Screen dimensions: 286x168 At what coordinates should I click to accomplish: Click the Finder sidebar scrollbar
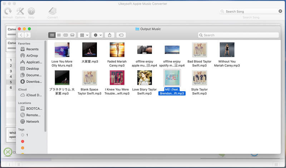[45, 86]
